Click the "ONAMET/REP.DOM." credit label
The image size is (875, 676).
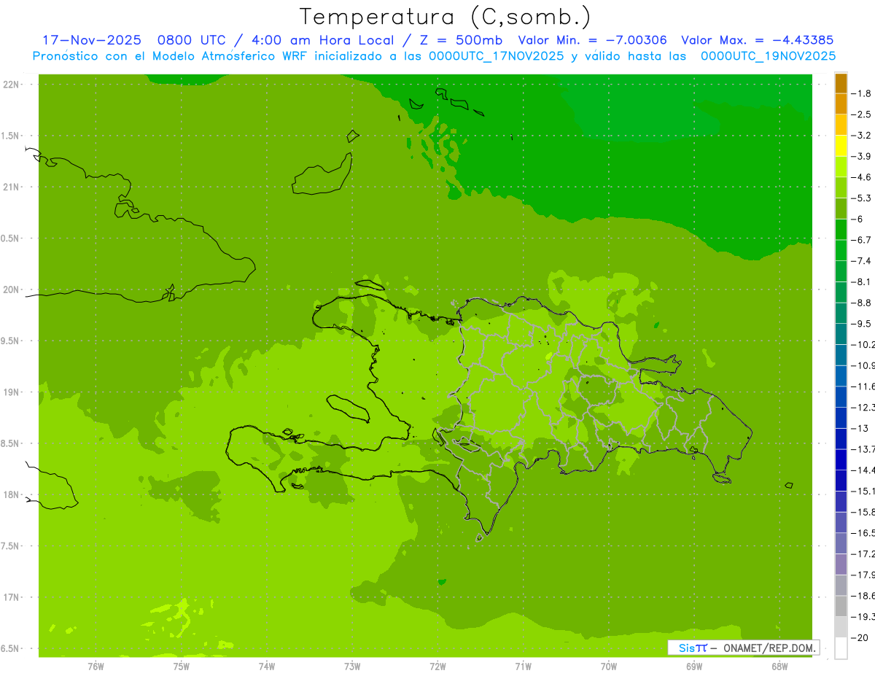click(769, 648)
